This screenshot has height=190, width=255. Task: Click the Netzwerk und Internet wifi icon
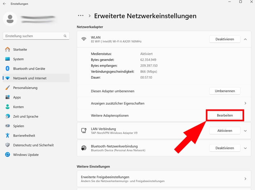(x=7, y=78)
